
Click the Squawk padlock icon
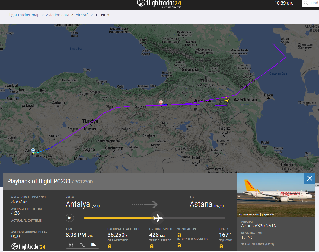221,246
